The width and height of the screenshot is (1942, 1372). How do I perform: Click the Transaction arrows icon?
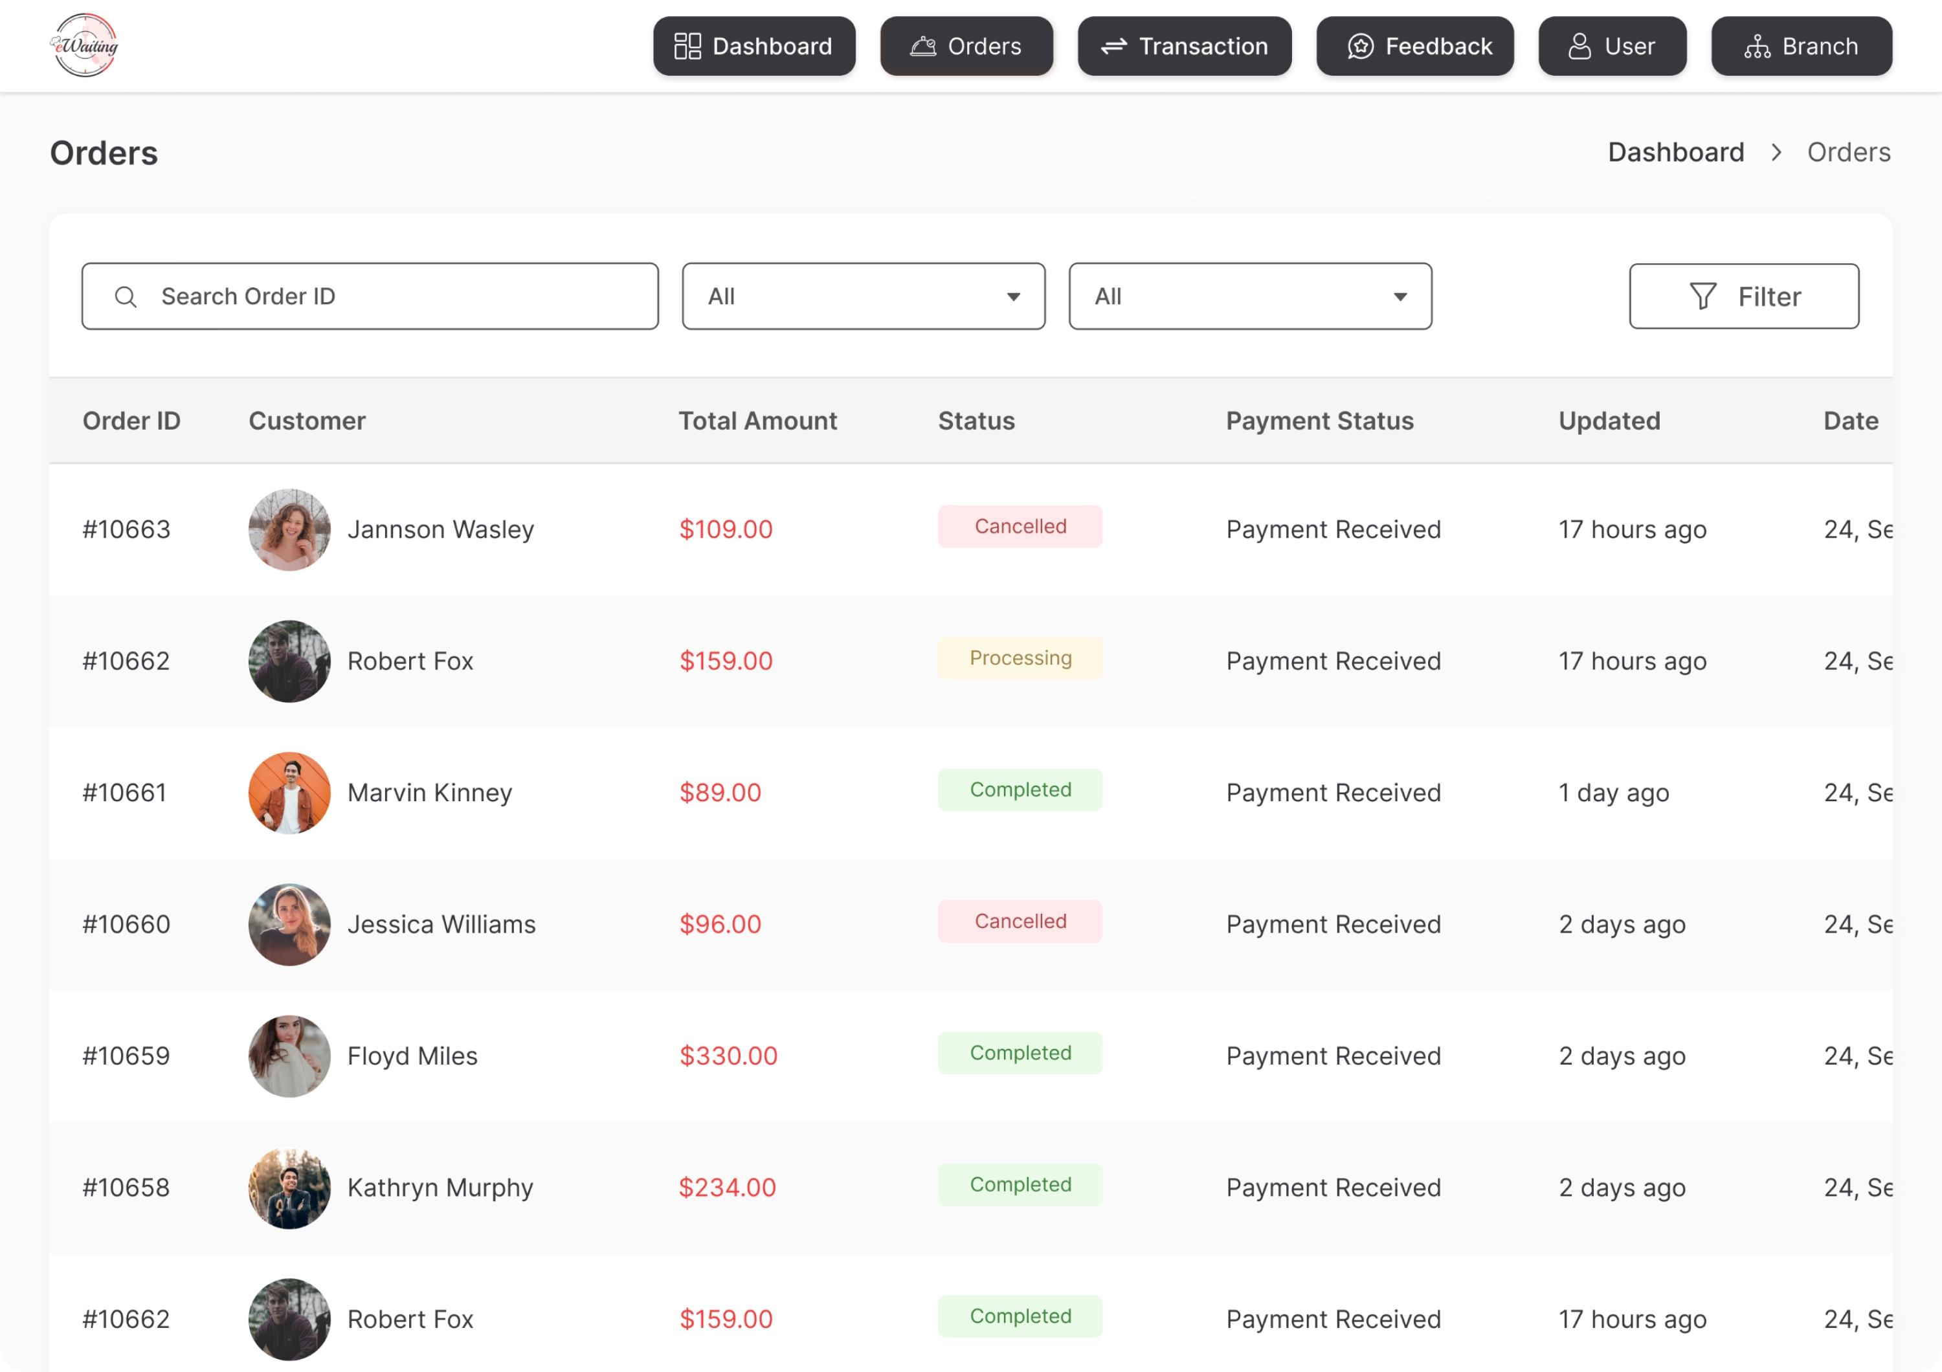[x=1113, y=47]
